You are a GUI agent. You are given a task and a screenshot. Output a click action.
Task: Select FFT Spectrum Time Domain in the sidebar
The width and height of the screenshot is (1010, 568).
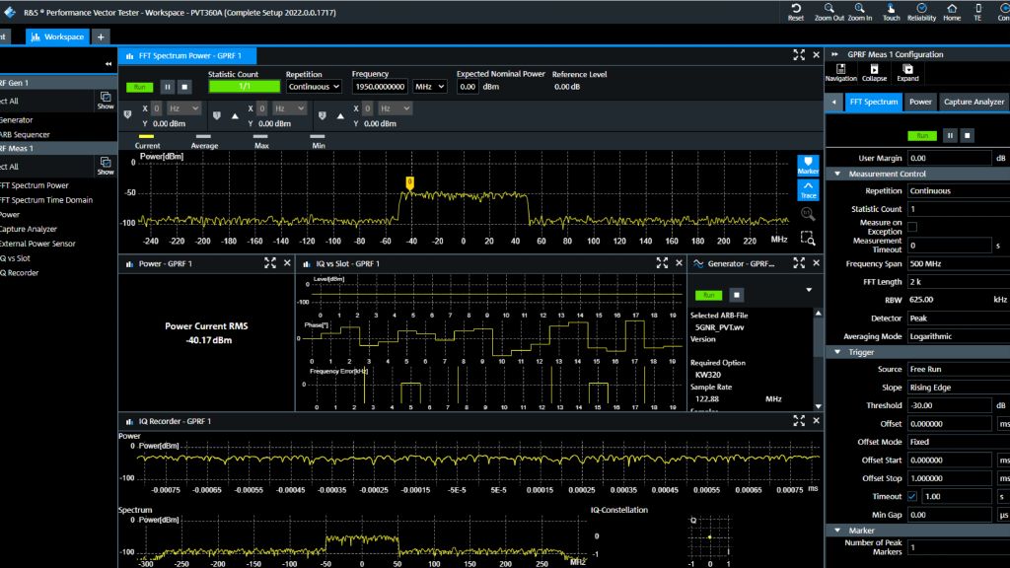pyautogui.click(x=46, y=200)
